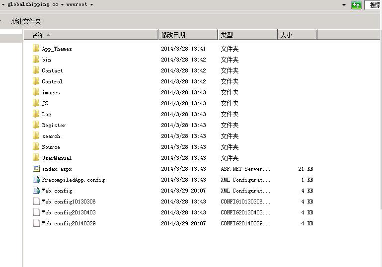Viewport: 382px width, 267px height.
Task: Open the address bar history dropdown
Action: (344, 5)
